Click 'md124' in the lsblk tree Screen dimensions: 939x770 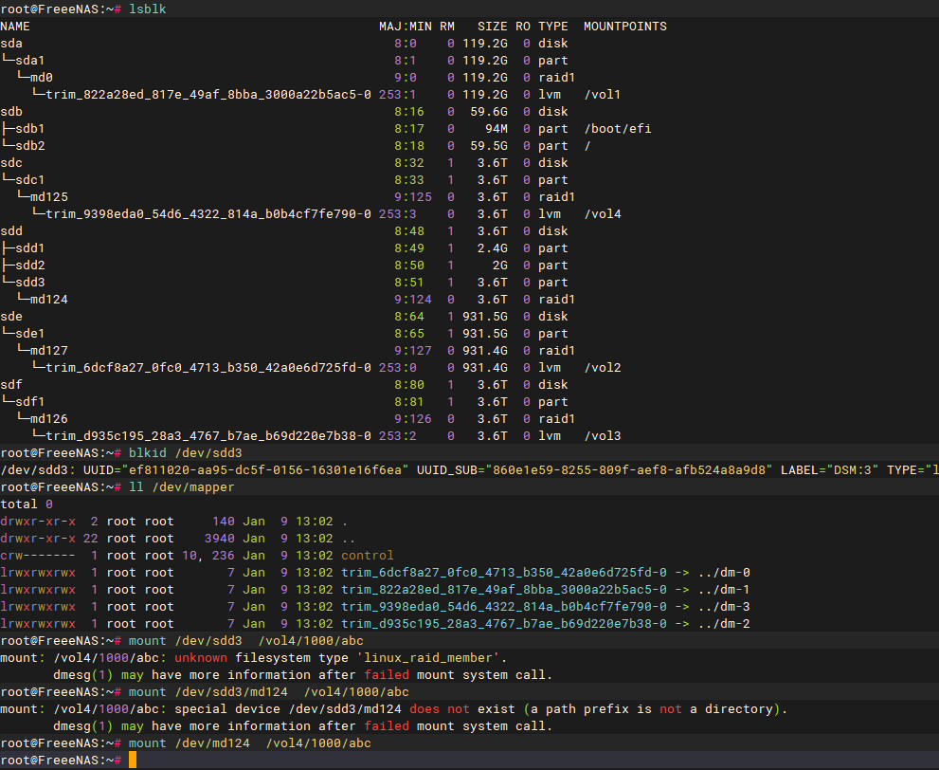pyautogui.click(x=49, y=299)
